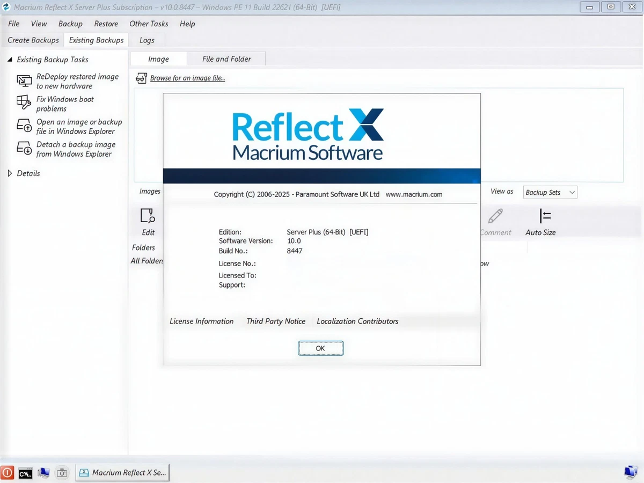Viewport: 644px width, 483px height.
Task: Open the Backup menu
Action: tap(70, 24)
